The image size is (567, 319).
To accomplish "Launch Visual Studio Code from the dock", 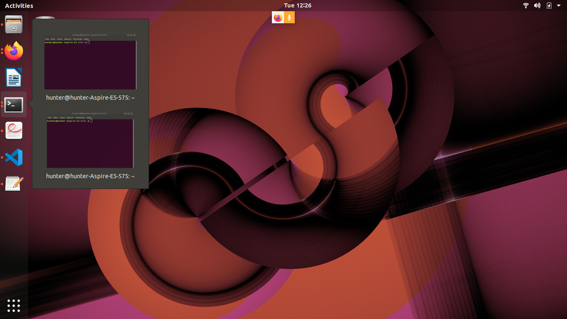I will [x=14, y=157].
